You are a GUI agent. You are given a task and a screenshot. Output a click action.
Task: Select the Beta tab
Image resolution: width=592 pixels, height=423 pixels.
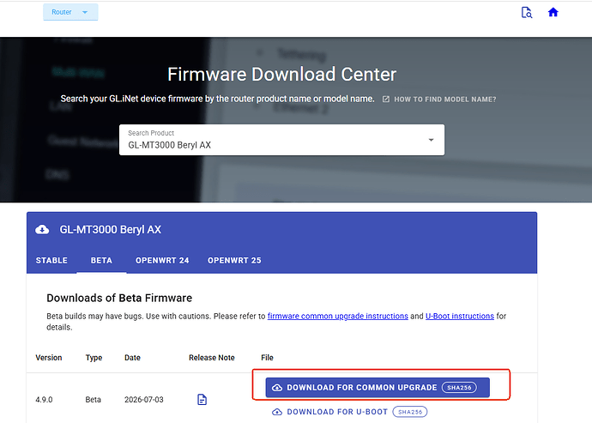pyautogui.click(x=101, y=260)
